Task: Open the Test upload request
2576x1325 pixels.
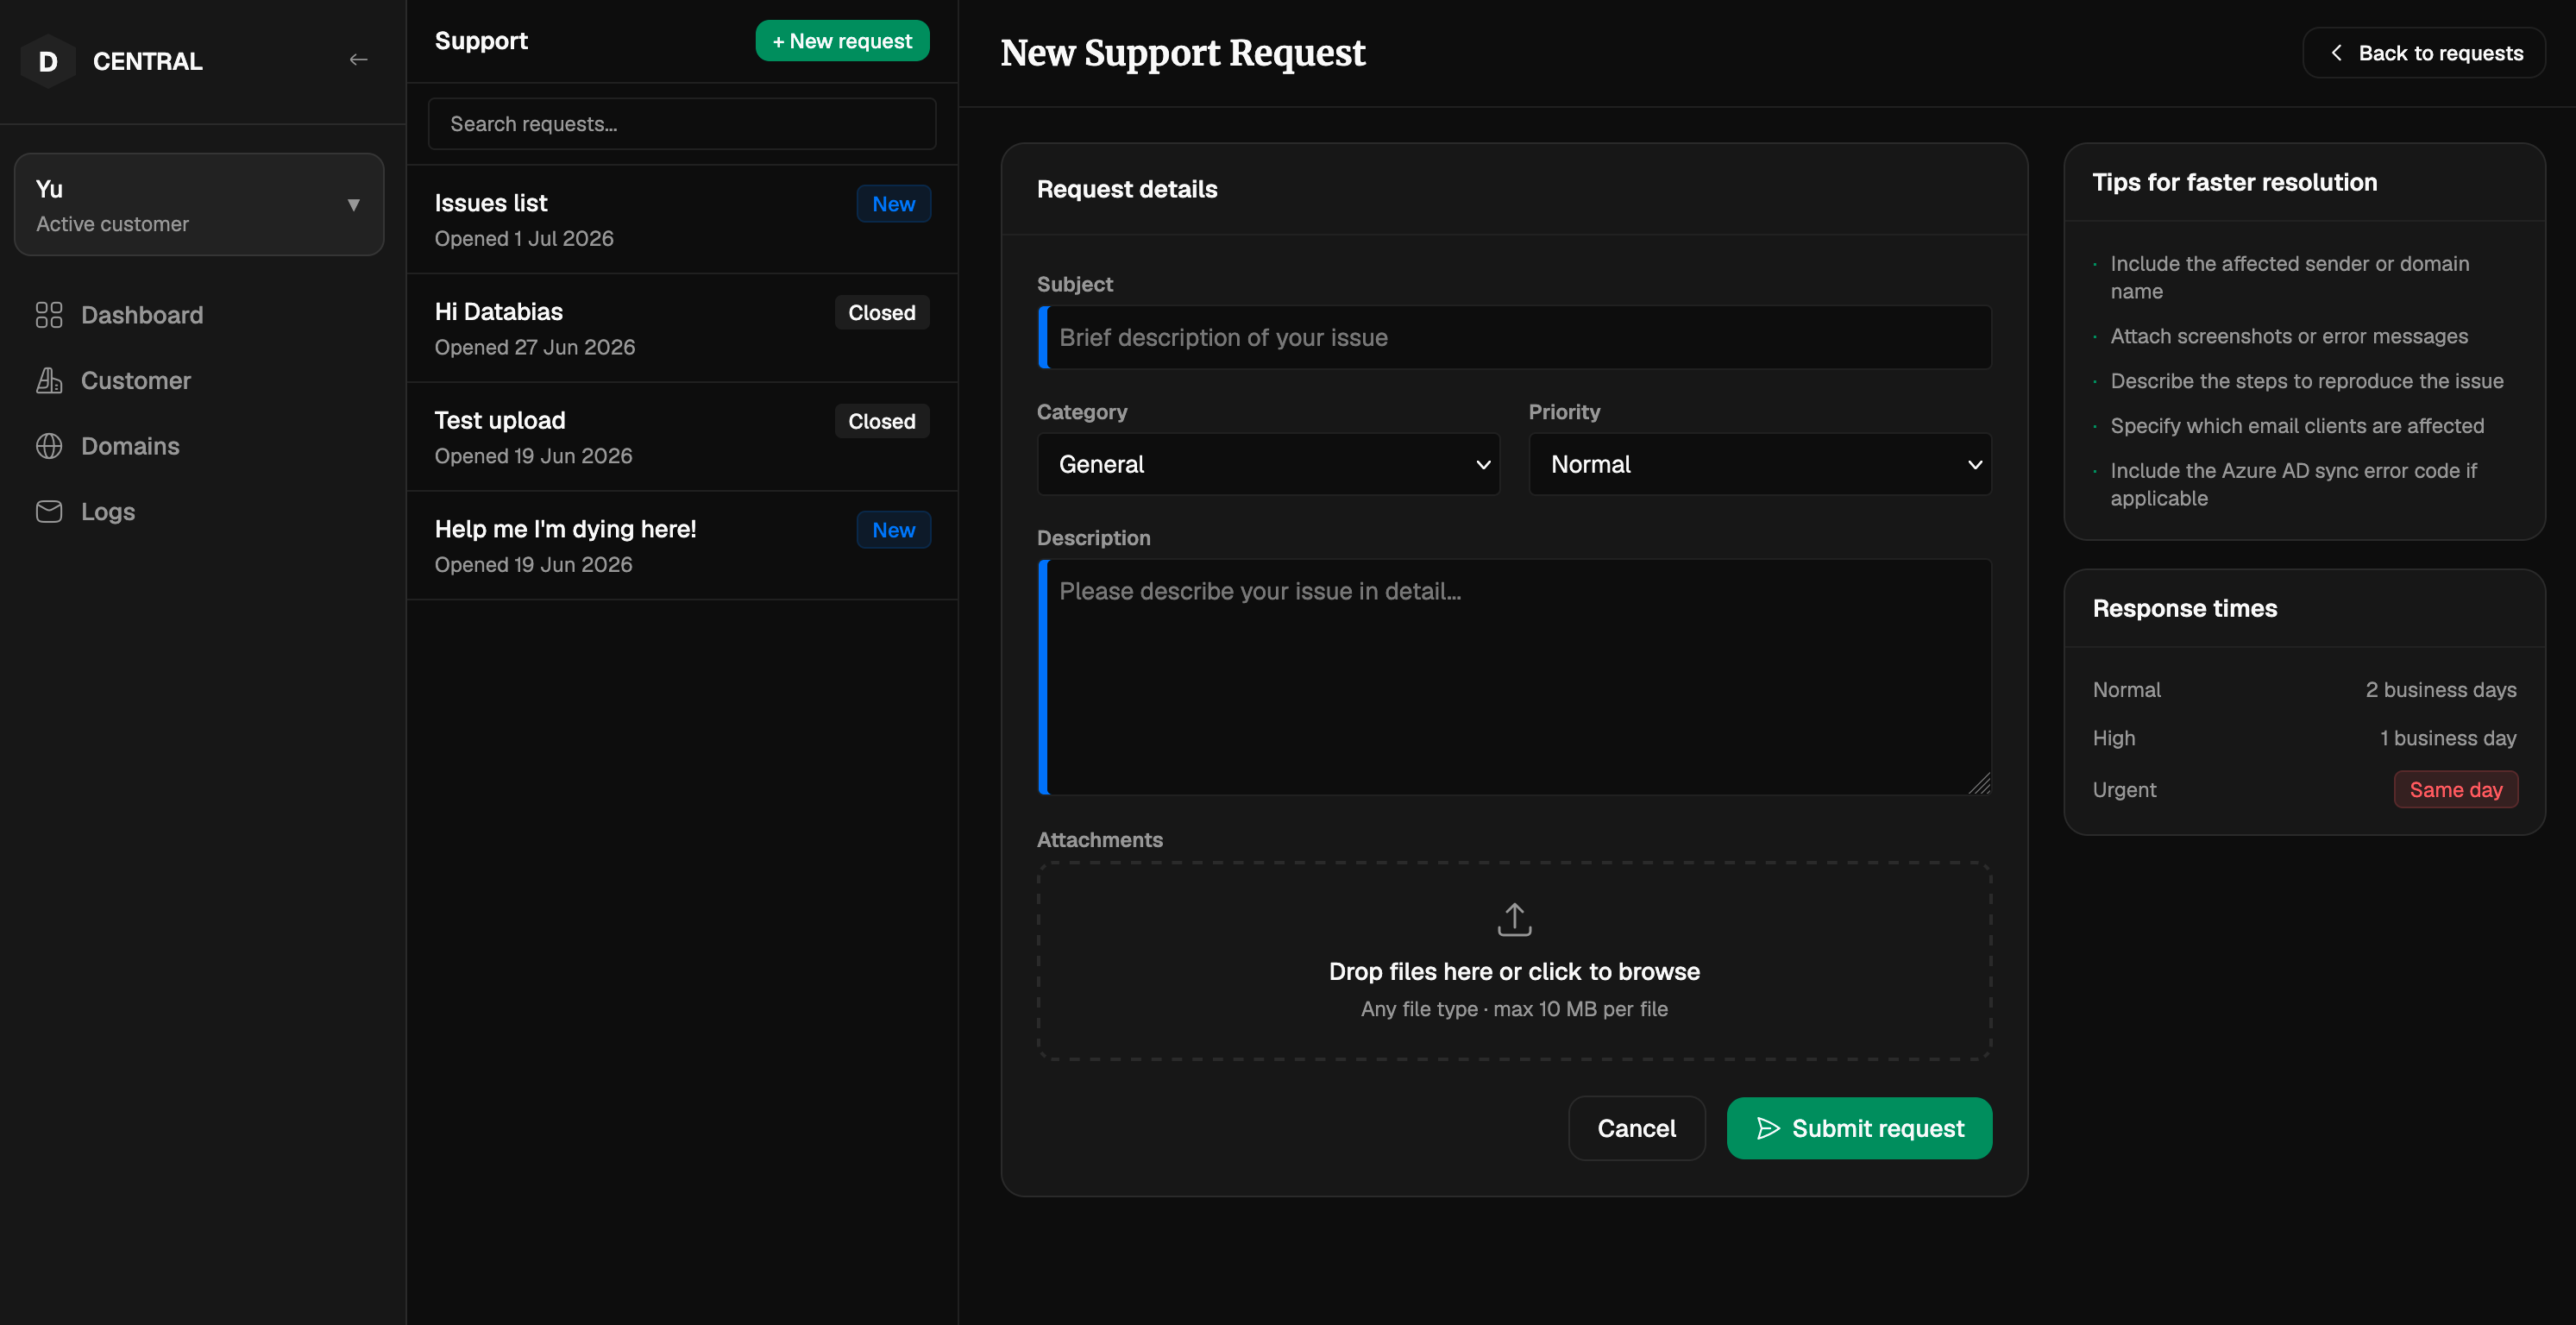Action: click(x=682, y=438)
